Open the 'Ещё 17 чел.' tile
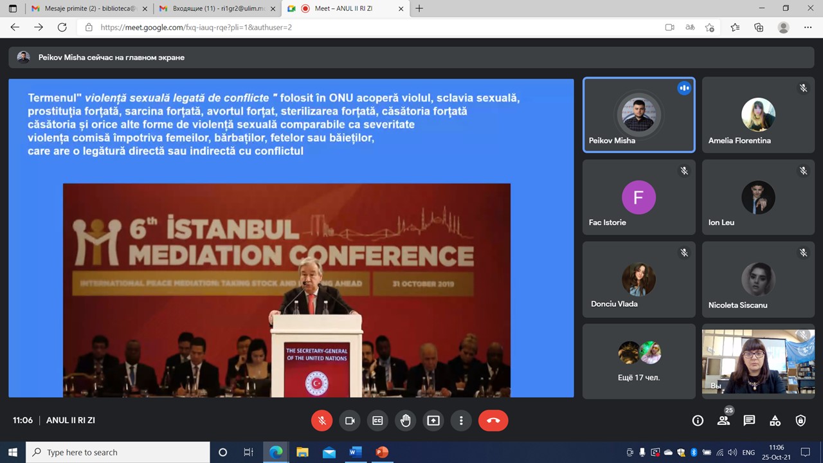Screen dimensions: 823x463 click(x=639, y=361)
